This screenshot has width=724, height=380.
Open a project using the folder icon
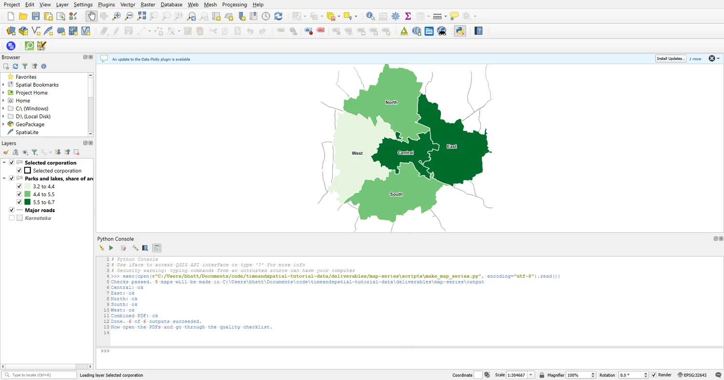[23, 16]
